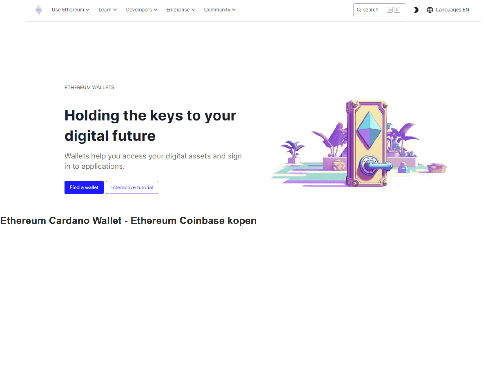Screen dimensions: 501x375
Task: Click the Ethereum diamond logo
Action: [39, 10]
